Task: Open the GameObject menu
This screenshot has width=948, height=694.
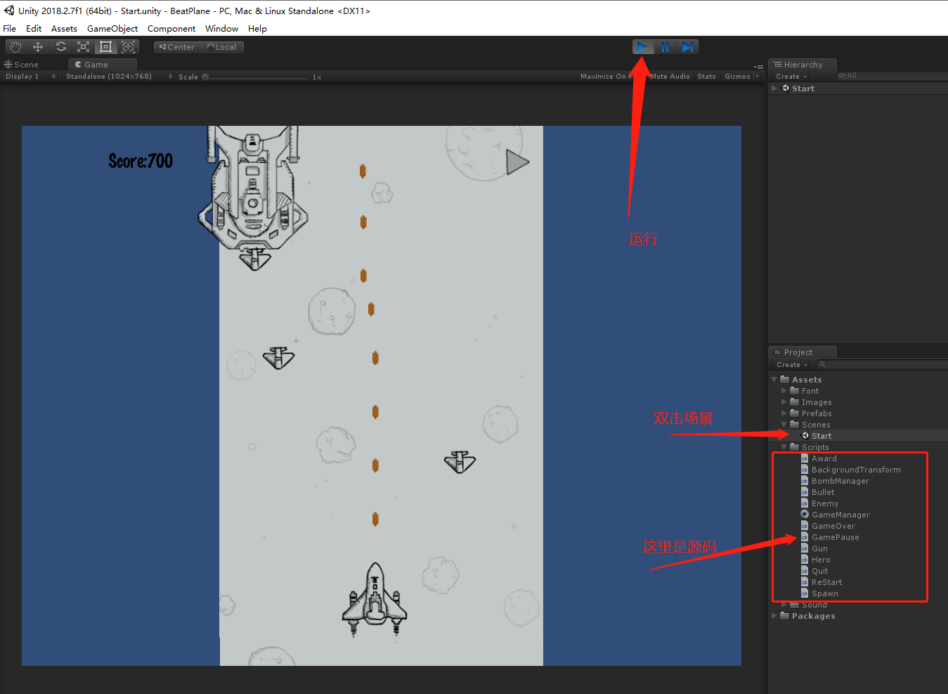Action: click(x=112, y=29)
